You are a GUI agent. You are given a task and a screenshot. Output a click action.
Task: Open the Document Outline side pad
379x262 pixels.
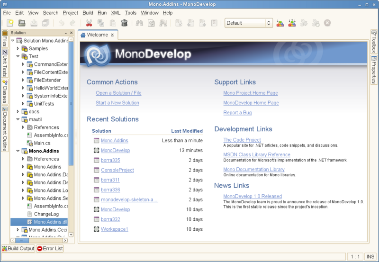tap(5, 128)
